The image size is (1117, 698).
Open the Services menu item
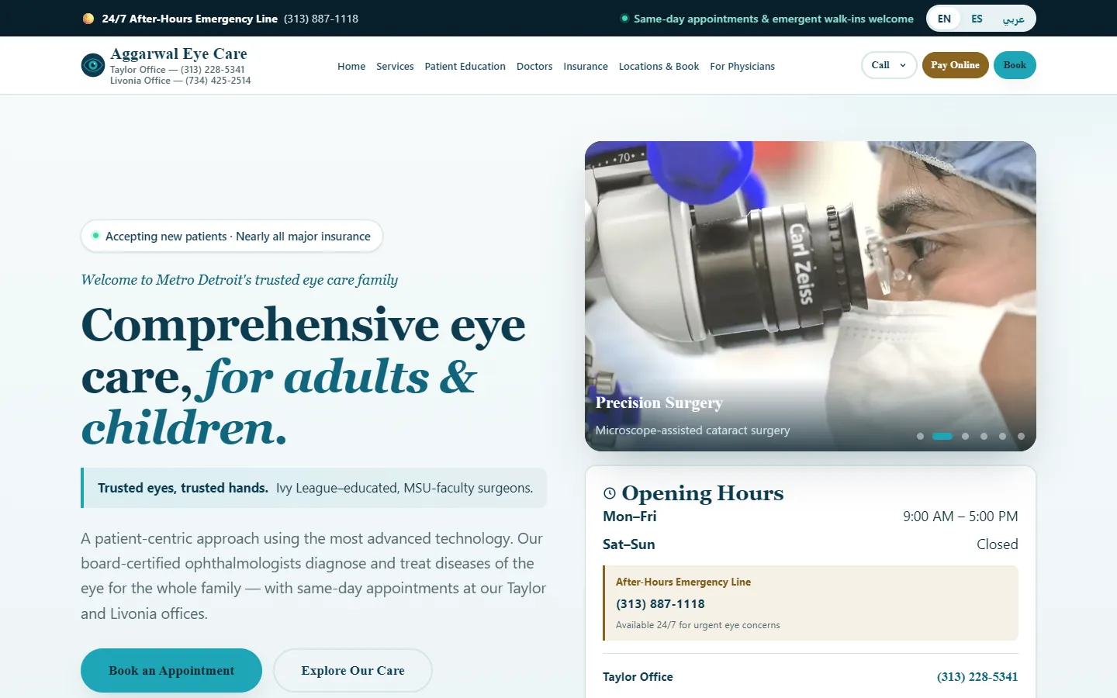[395, 67]
